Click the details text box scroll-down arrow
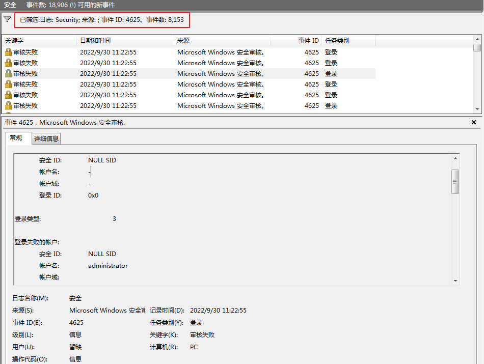 pyautogui.click(x=455, y=280)
